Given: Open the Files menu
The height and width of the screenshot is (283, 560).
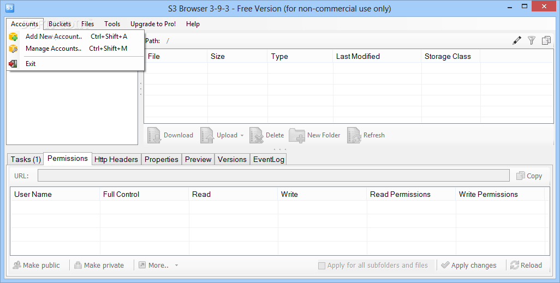Looking at the screenshot, I should pyautogui.click(x=87, y=24).
